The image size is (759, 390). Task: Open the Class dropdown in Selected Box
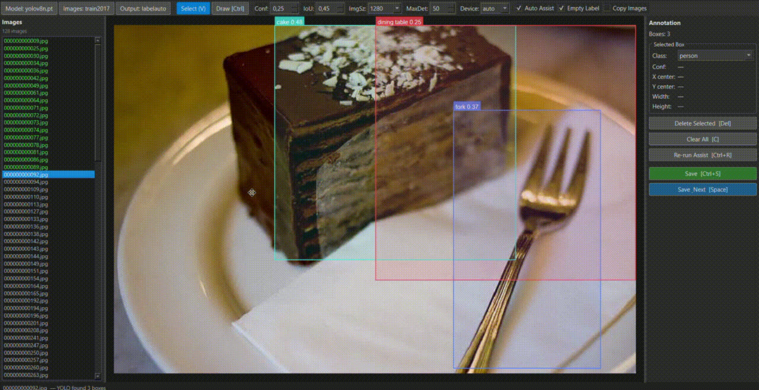point(716,56)
